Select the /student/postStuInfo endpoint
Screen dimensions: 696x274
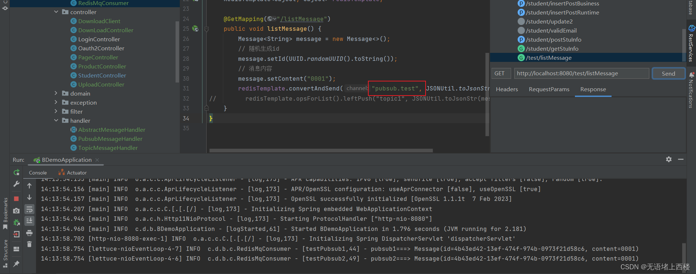(550, 39)
